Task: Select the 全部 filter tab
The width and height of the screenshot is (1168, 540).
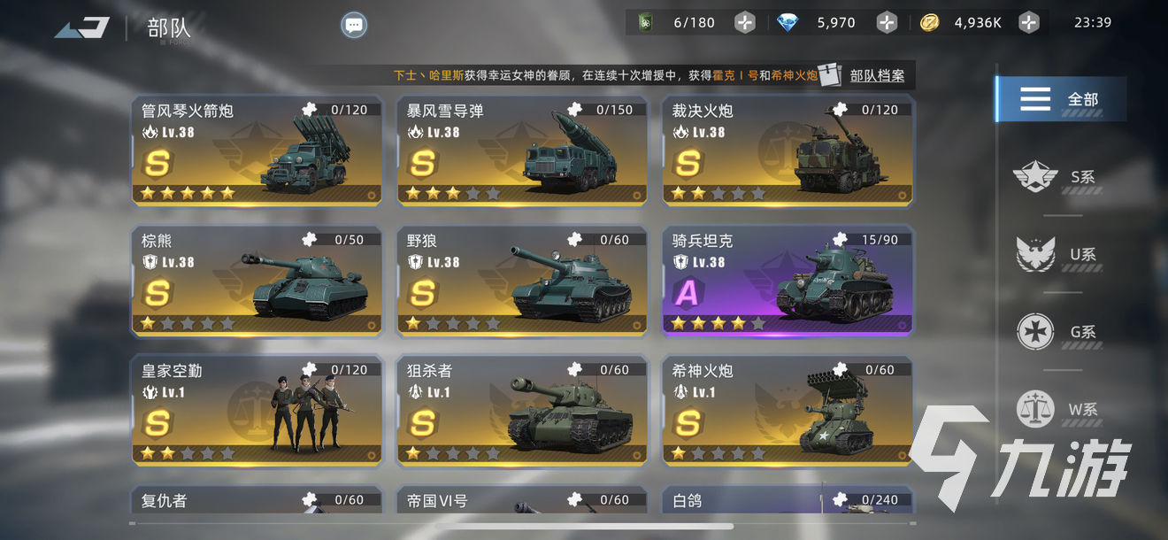Action: (x=1061, y=98)
